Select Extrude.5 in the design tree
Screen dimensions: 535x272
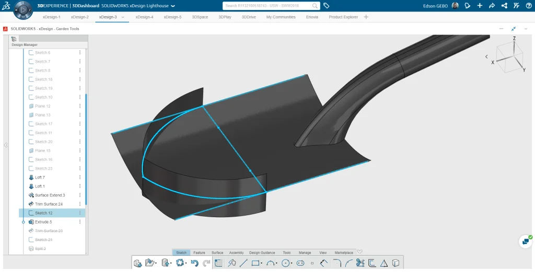[x=43, y=222]
